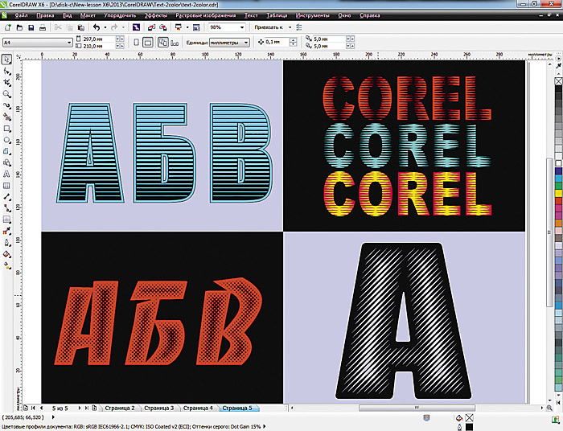Select the Rectangle tool

tap(6, 129)
